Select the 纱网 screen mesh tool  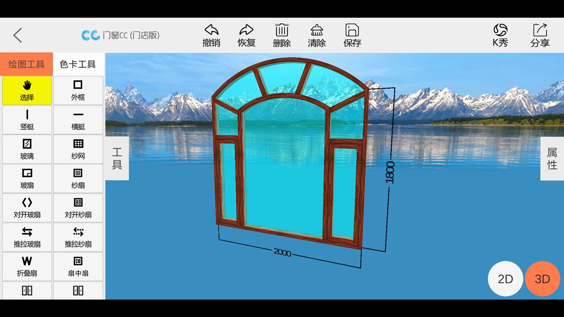click(x=78, y=149)
